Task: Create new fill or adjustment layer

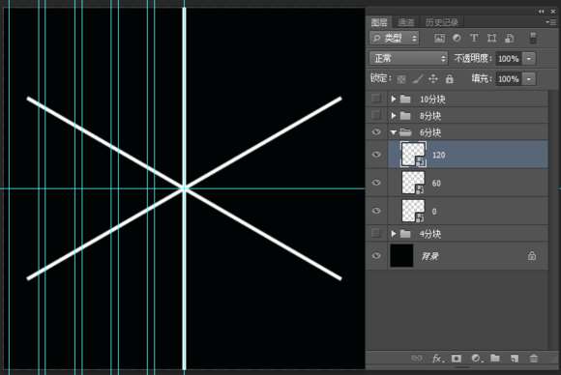Action: (x=476, y=359)
